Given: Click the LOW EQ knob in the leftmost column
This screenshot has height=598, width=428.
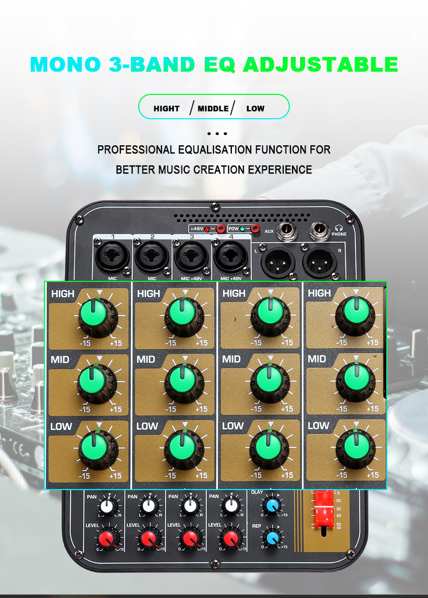Looking at the screenshot, I should [x=98, y=449].
